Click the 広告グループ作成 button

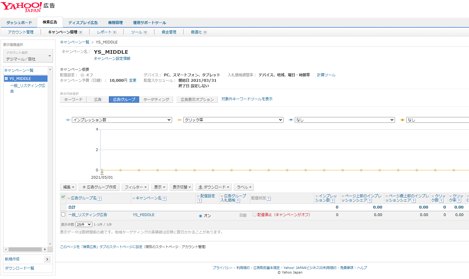point(99,187)
